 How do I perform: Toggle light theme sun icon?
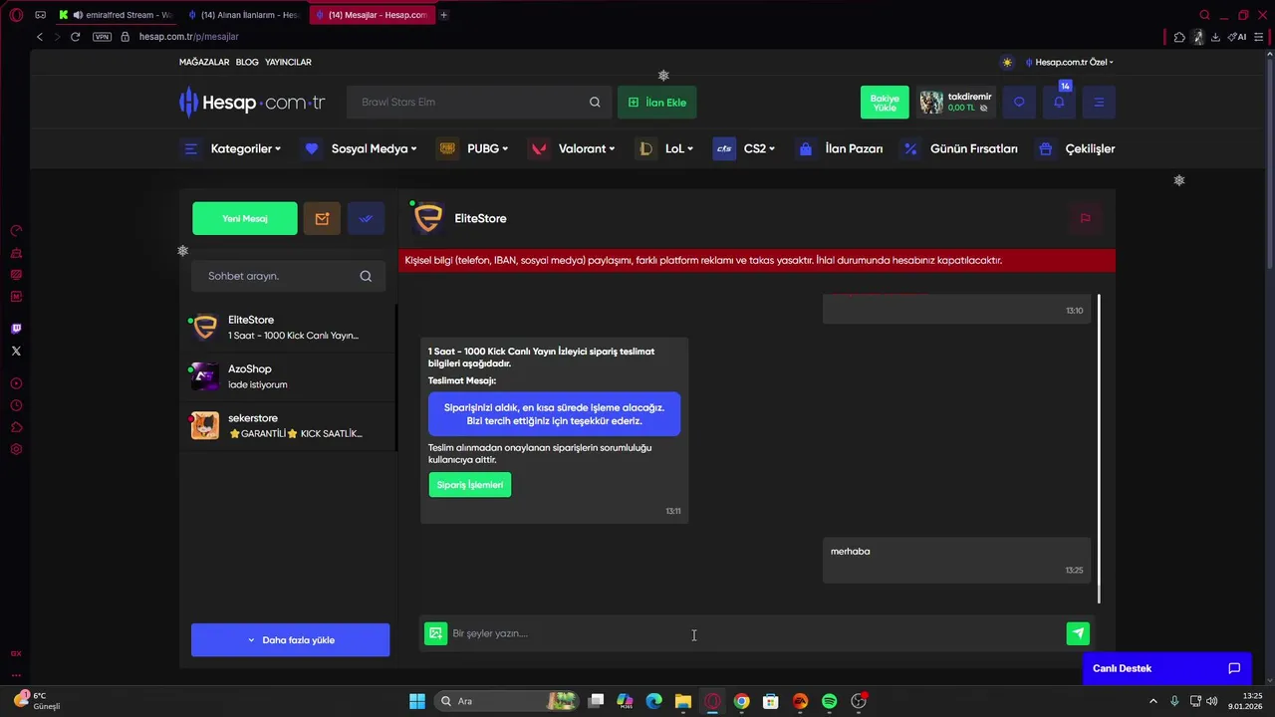[x=1007, y=62]
